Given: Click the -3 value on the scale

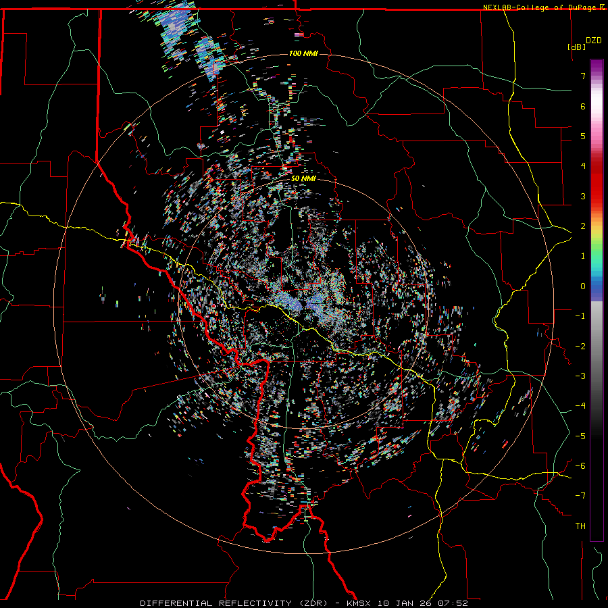Looking at the screenshot, I should click(x=580, y=376).
